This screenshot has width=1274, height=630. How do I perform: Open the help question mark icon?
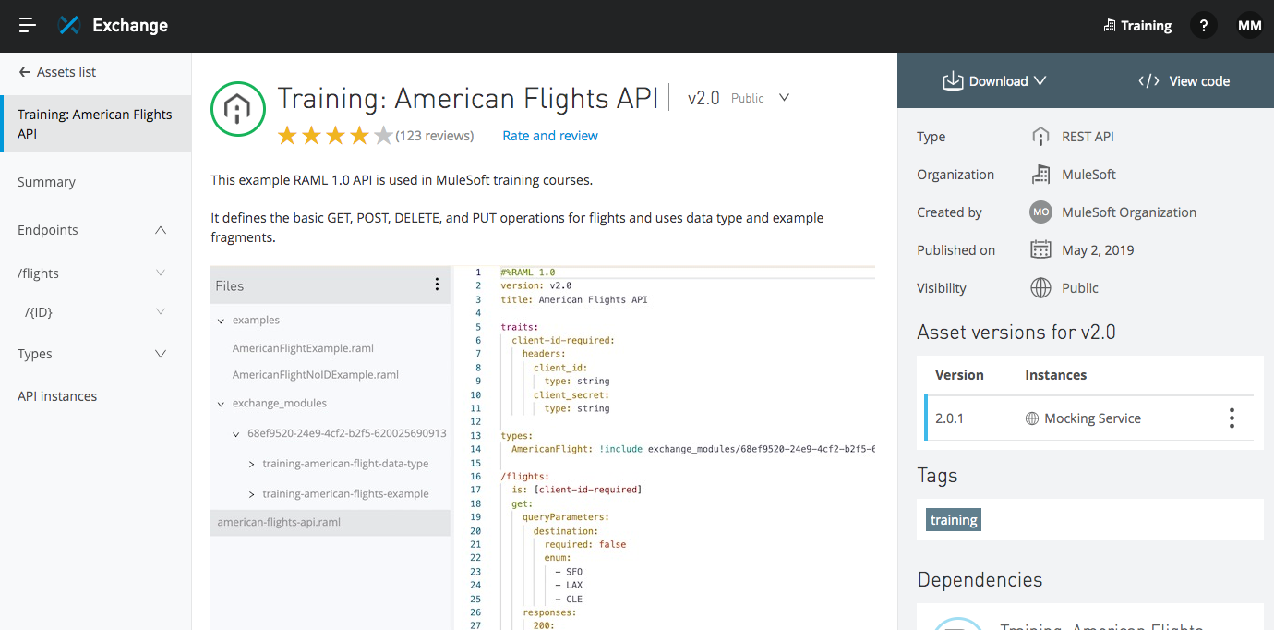(1203, 26)
